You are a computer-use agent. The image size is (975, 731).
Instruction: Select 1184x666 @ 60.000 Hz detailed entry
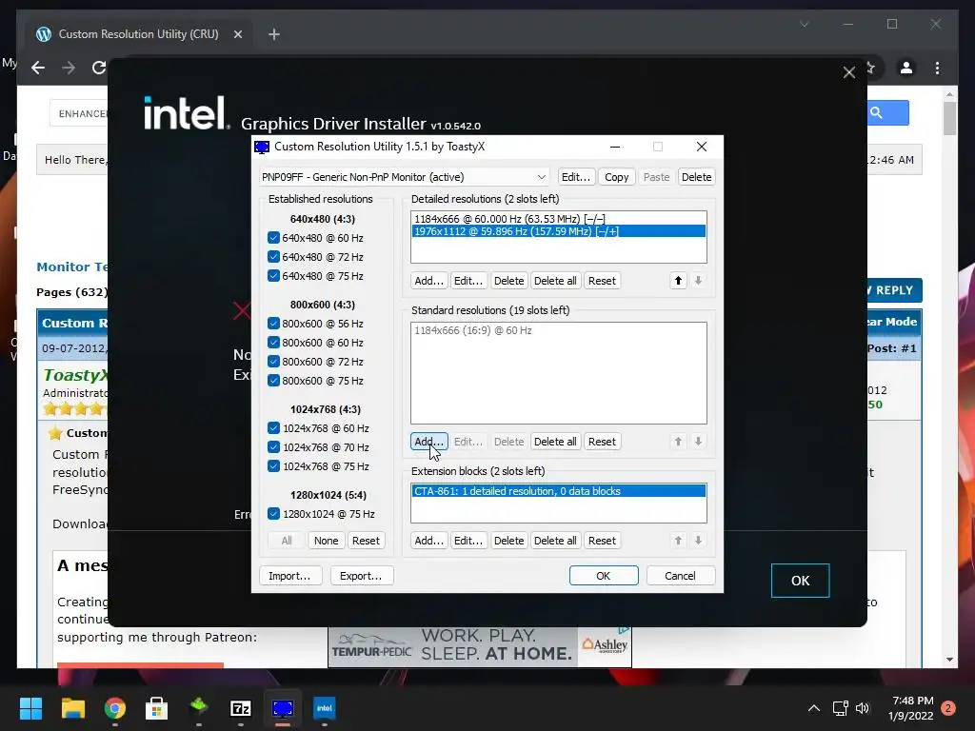(x=558, y=219)
